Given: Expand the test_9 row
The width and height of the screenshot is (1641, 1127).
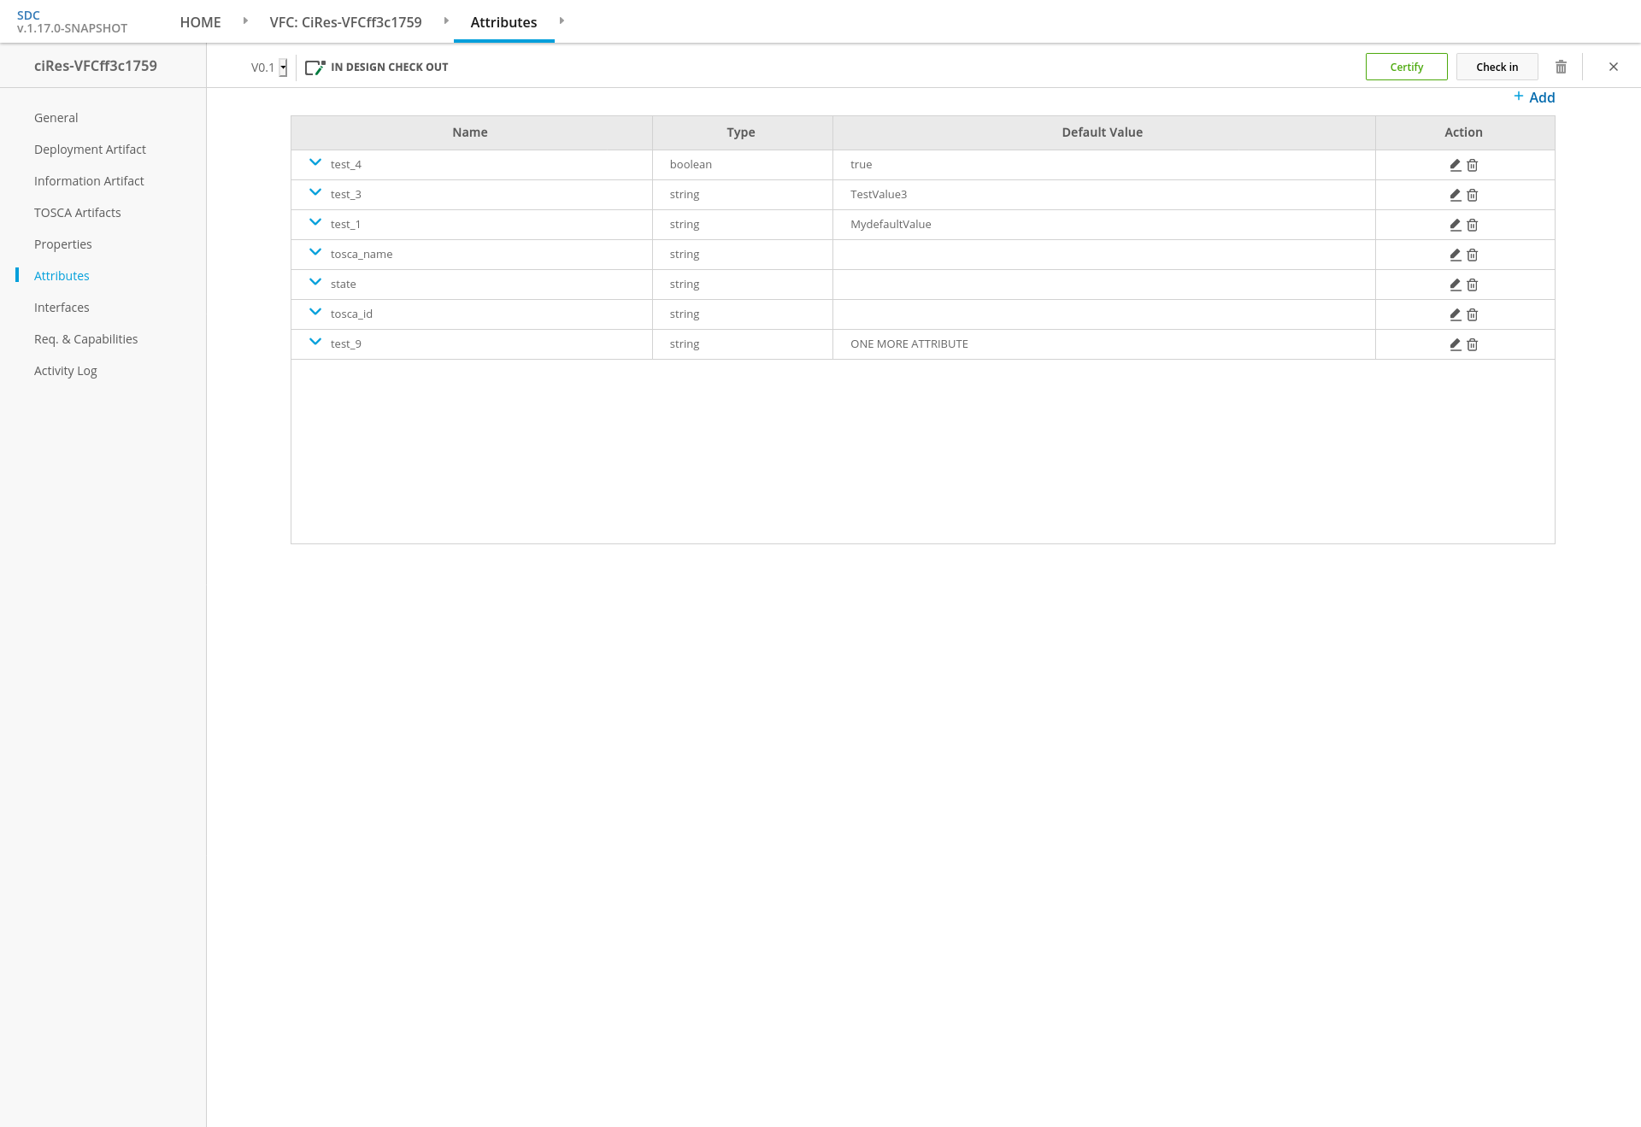Looking at the screenshot, I should pyautogui.click(x=315, y=342).
